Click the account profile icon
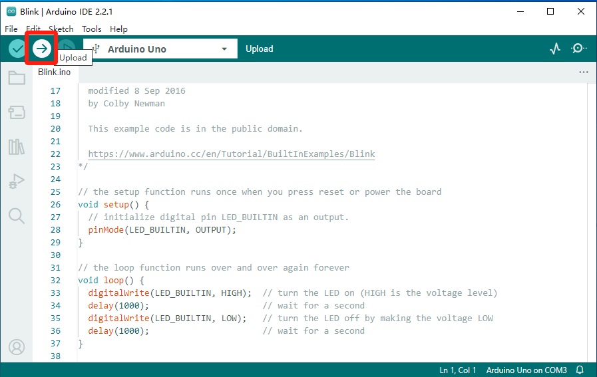597x377 pixels. point(17,347)
